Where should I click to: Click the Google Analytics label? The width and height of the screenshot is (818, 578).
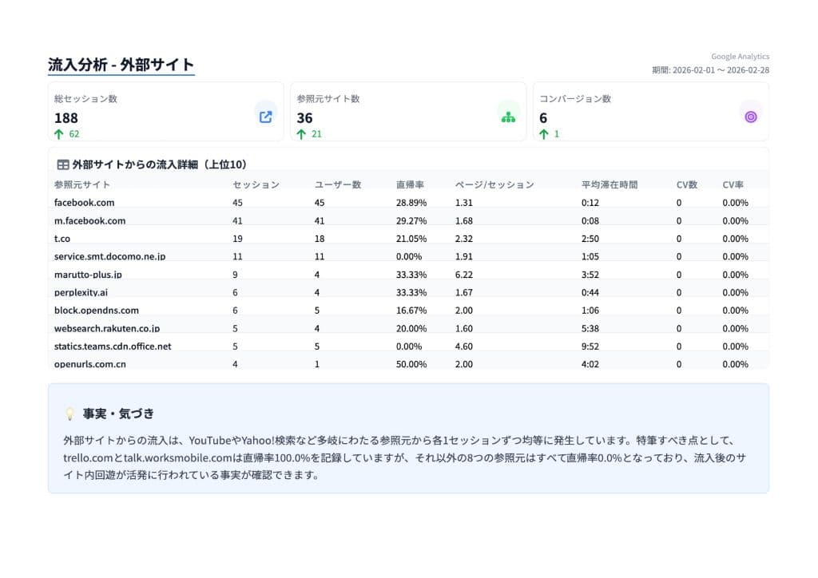740,56
